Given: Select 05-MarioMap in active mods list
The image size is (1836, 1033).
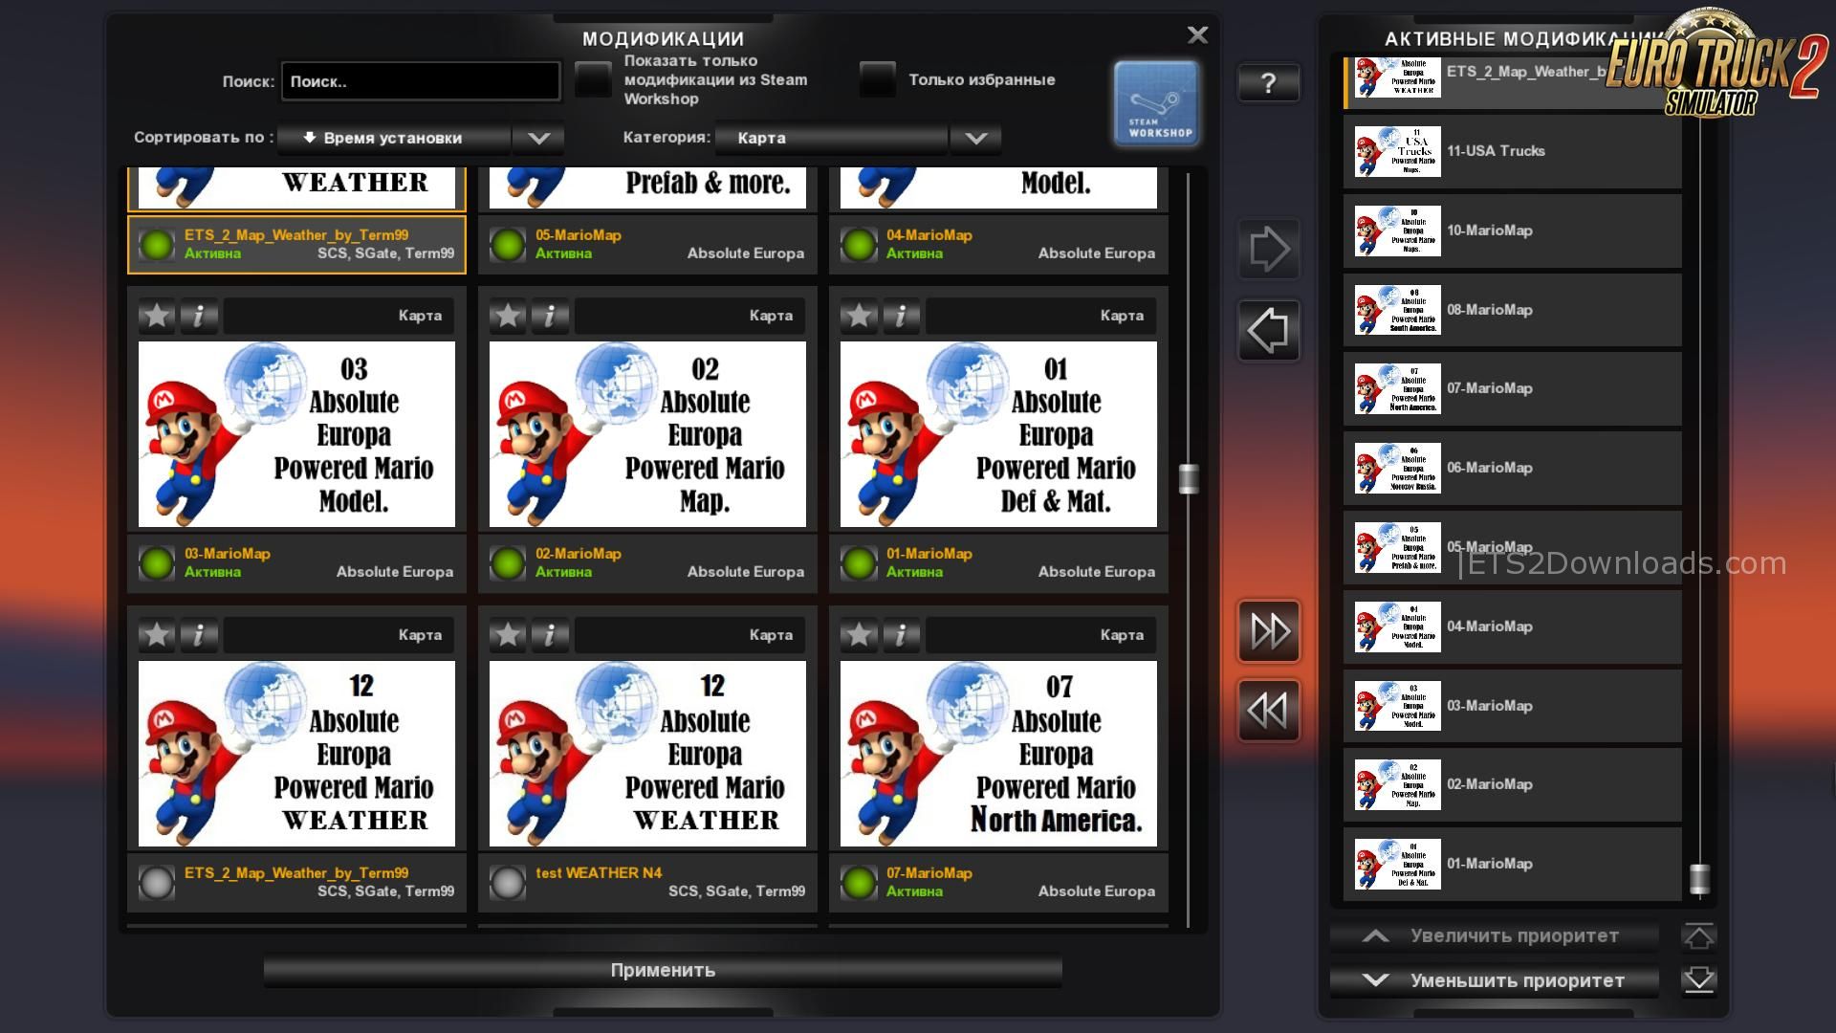Looking at the screenshot, I should coord(1513,547).
